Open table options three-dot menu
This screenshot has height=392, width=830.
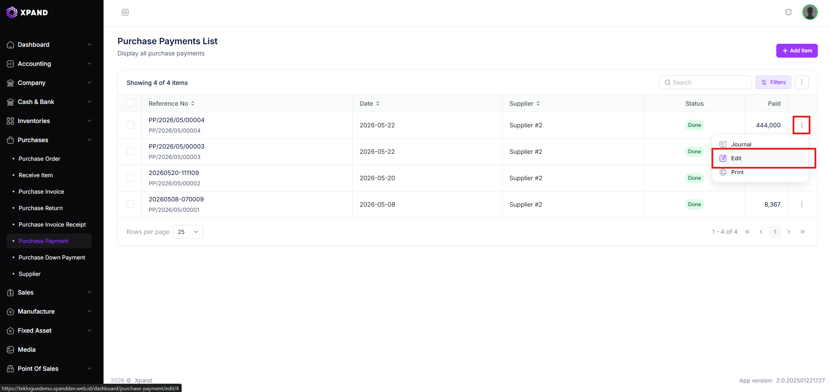(x=801, y=82)
